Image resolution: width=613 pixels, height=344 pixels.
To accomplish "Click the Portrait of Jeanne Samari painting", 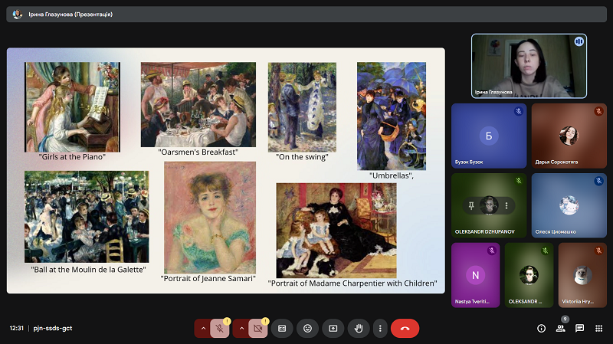I will [210, 218].
